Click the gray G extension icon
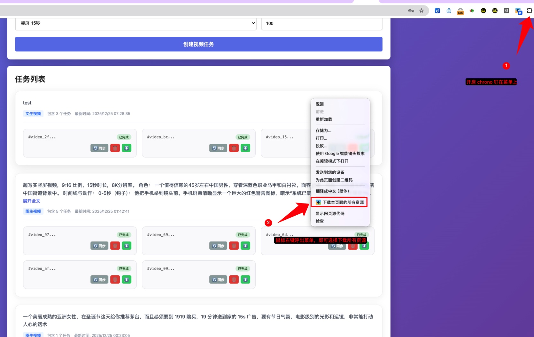The height and width of the screenshot is (337, 534). (506, 11)
